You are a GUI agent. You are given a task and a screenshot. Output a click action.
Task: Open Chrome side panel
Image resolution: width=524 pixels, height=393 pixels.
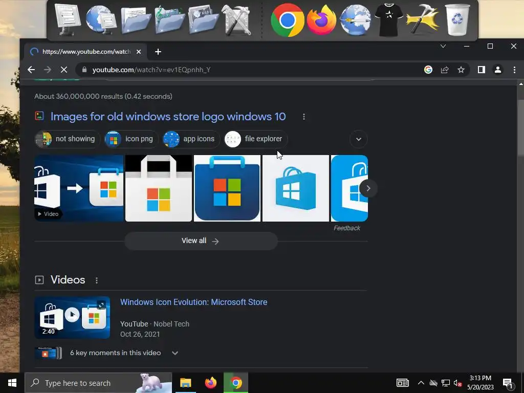tap(481, 70)
